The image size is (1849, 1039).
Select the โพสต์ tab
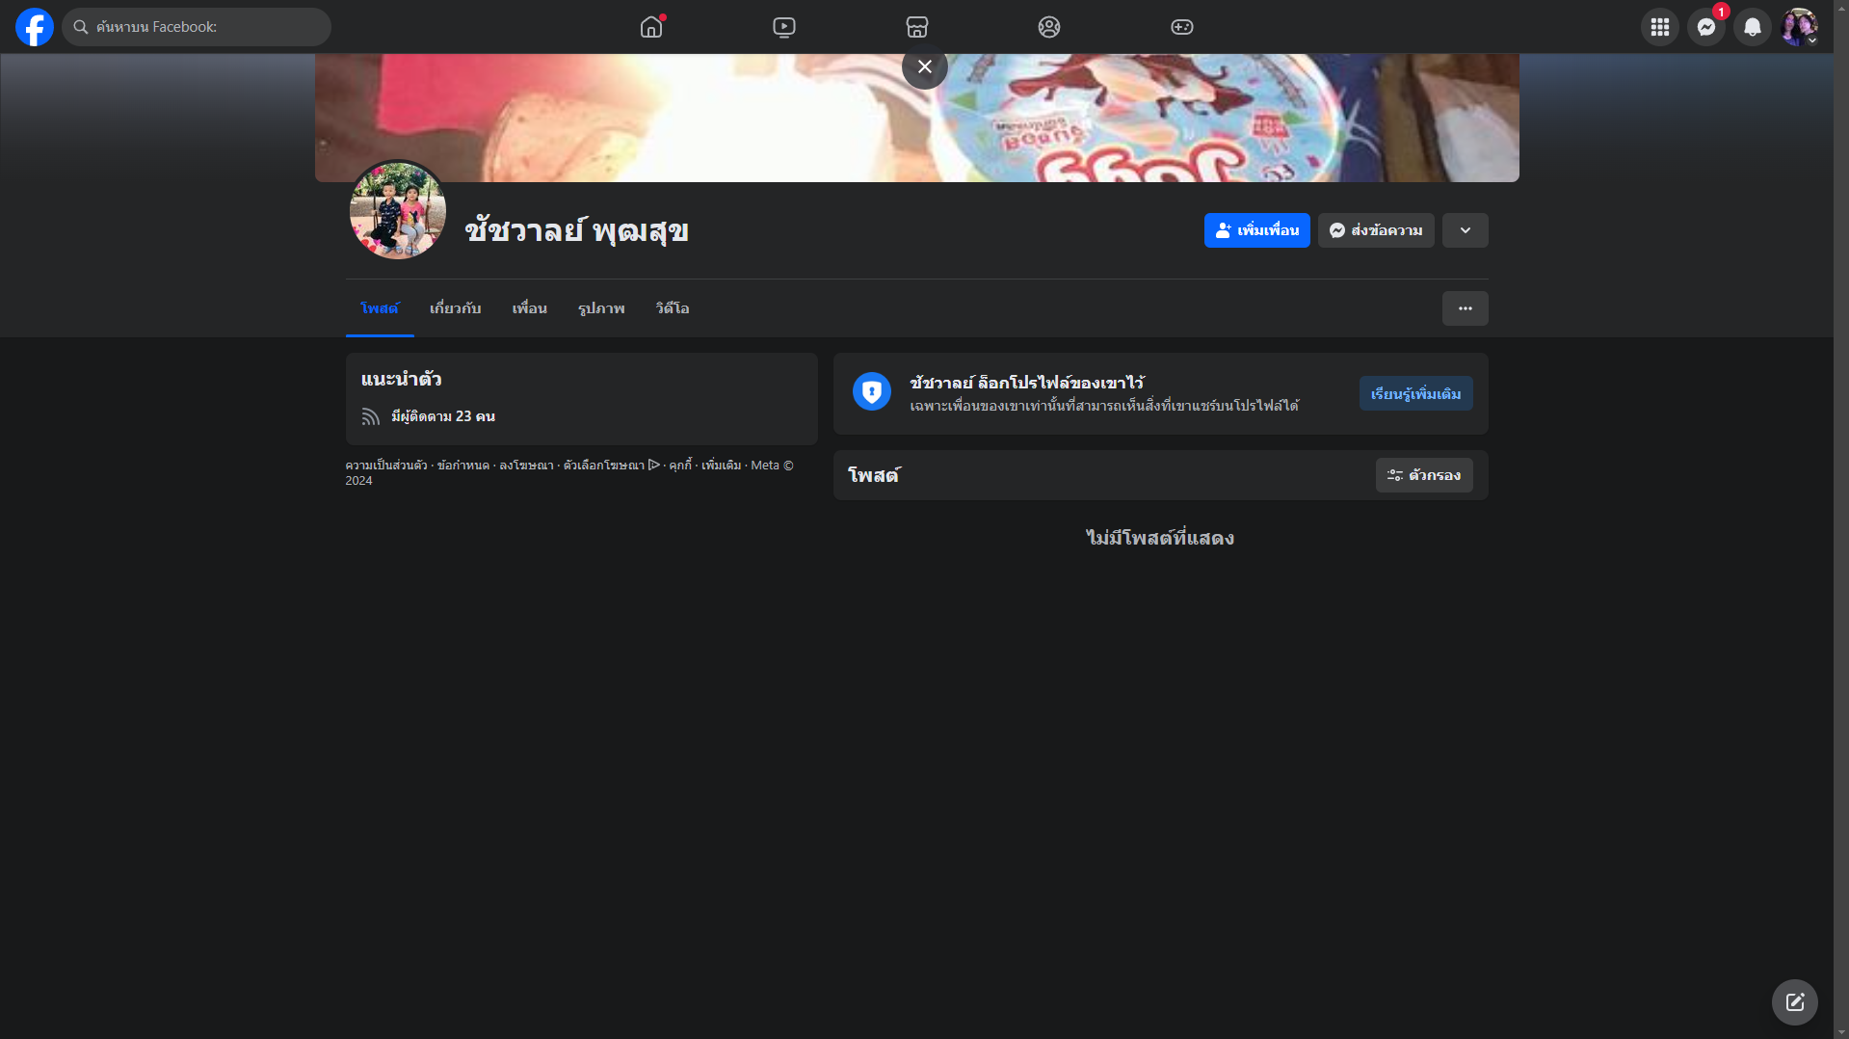click(x=380, y=308)
